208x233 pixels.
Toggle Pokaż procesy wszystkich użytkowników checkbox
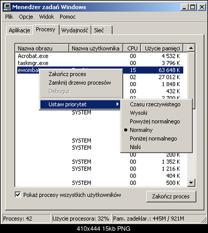click(x=18, y=195)
